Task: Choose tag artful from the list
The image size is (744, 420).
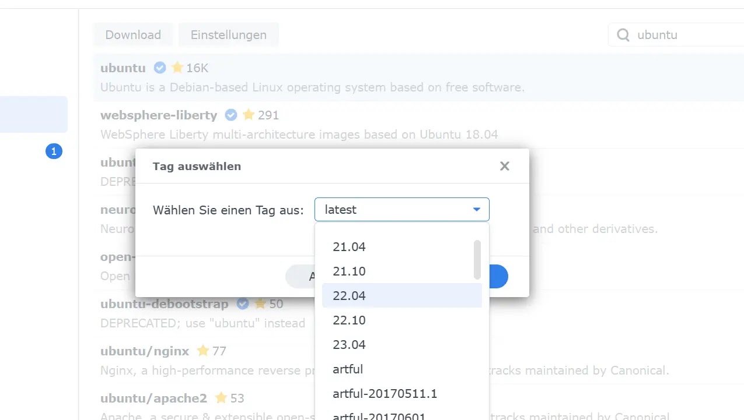Action: coord(402,369)
